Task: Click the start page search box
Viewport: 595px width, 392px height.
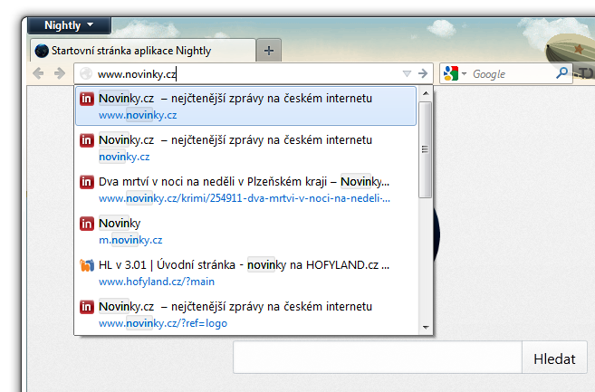Action: 378,358
